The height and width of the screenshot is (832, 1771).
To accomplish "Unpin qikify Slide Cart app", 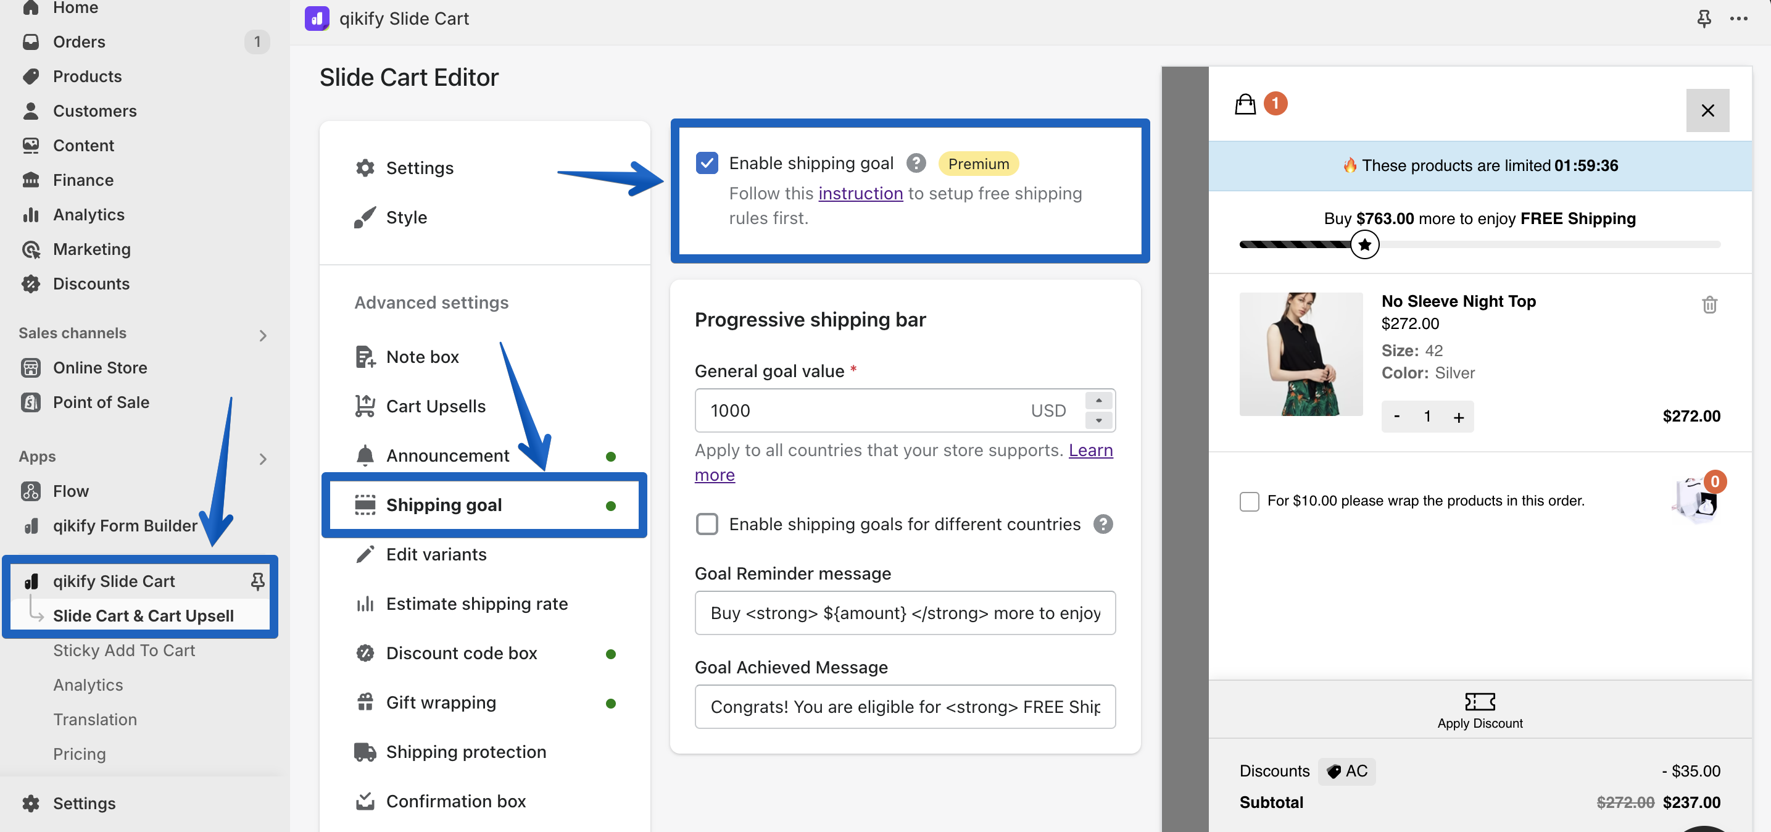I will click(x=258, y=581).
